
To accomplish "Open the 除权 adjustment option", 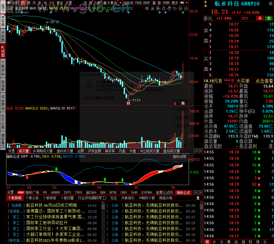I will [147, 3].
